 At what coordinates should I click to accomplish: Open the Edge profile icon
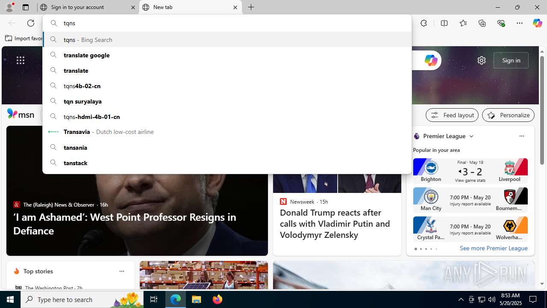(x=9, y=7)
